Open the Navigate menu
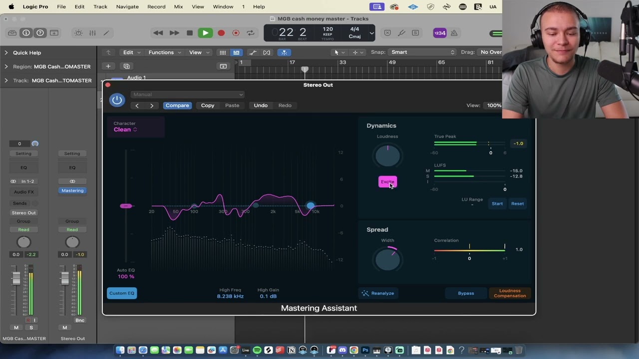639x359 pixels. click(127, 6)
